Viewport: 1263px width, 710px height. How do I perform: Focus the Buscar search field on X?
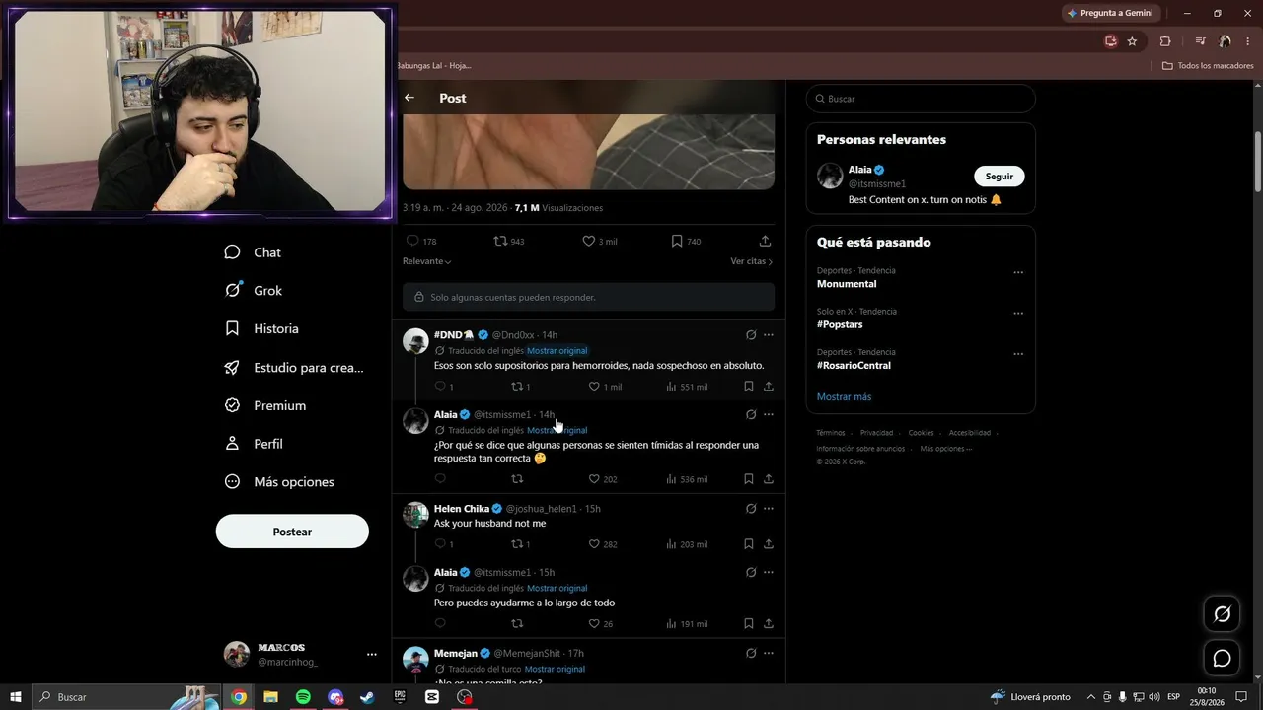coord(921,99)
